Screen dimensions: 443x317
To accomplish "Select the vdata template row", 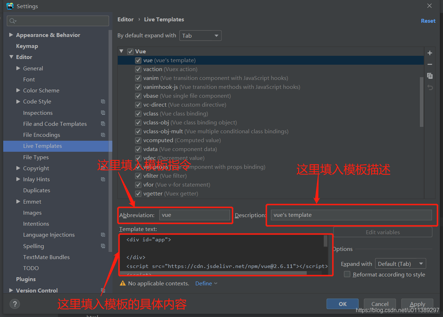I will [271, 149].
